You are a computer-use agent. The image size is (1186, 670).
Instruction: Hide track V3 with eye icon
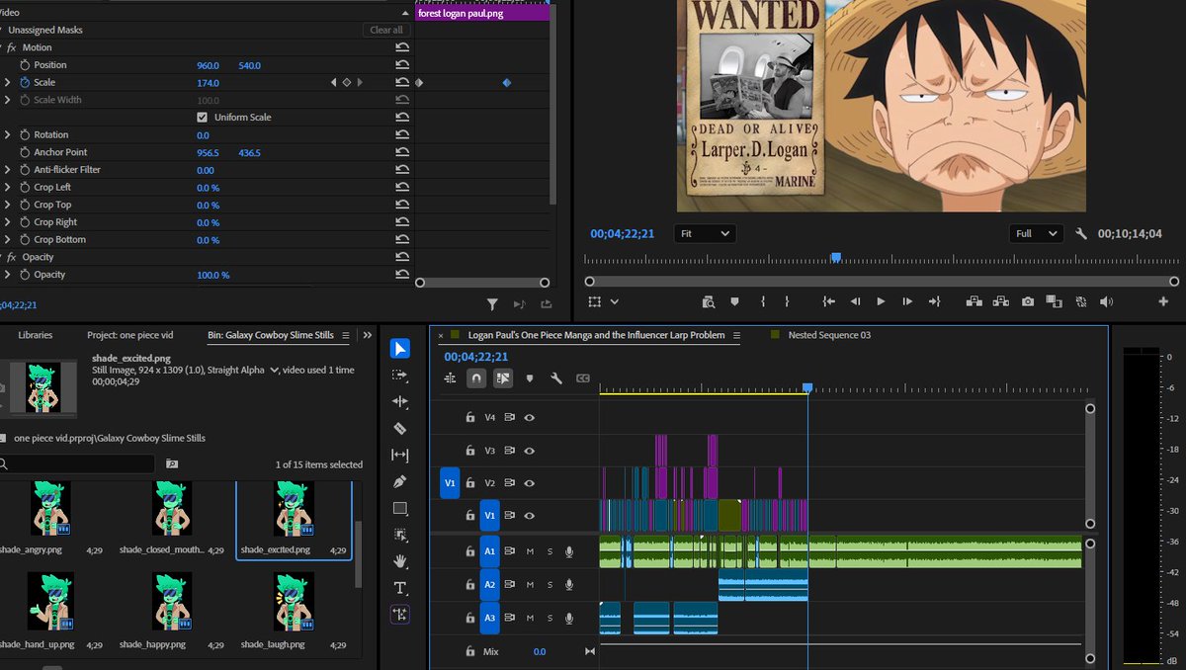point(530,451)
